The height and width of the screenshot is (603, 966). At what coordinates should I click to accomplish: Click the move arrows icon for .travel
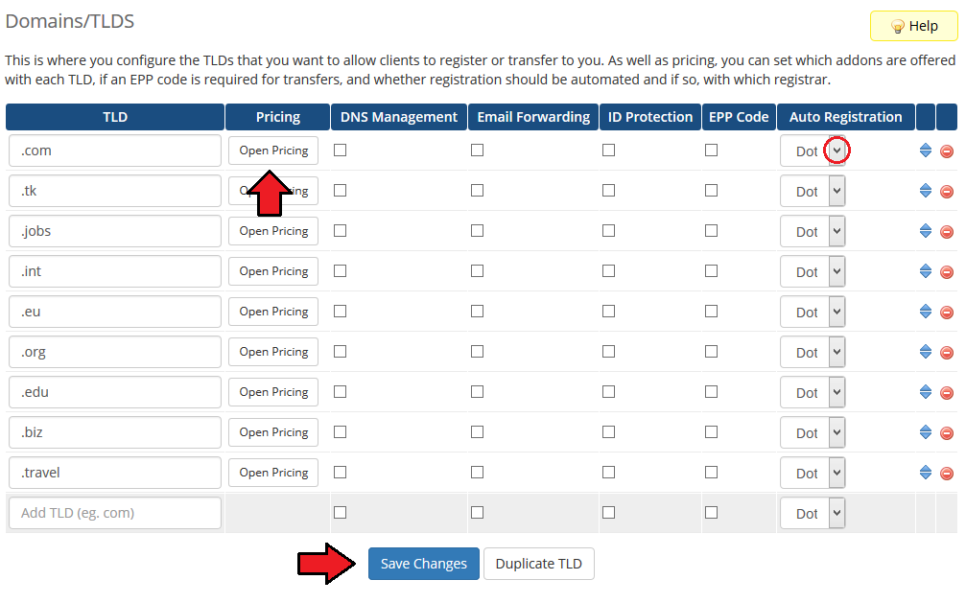click(x=926, y=474)
